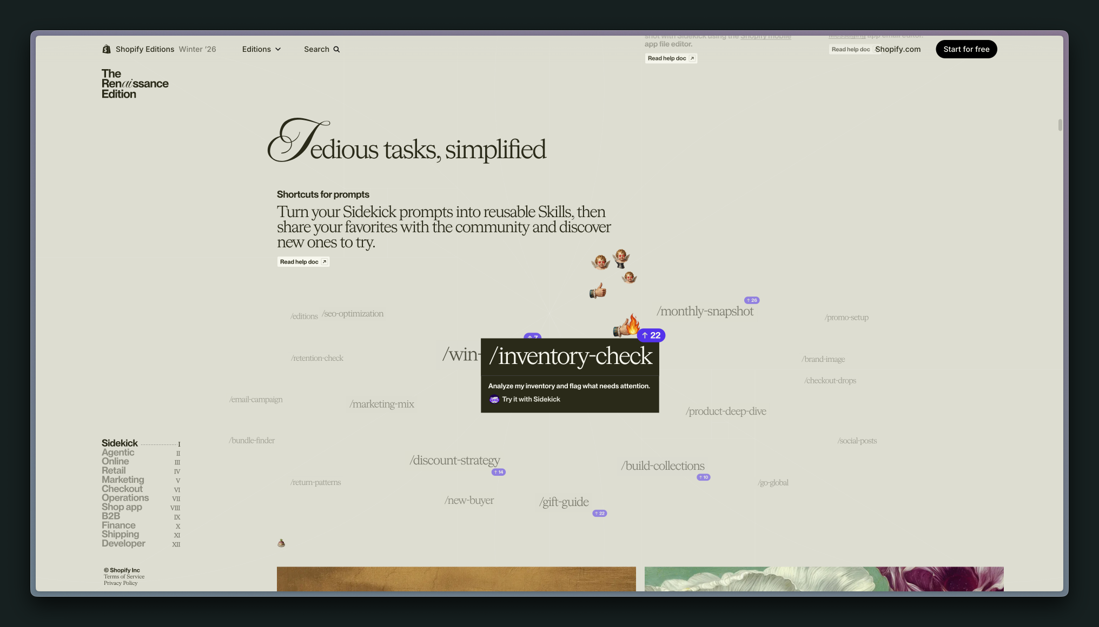Expand the Editions dropdown menu
Viewport: 1099px width, 627px height.
[261, 49]
